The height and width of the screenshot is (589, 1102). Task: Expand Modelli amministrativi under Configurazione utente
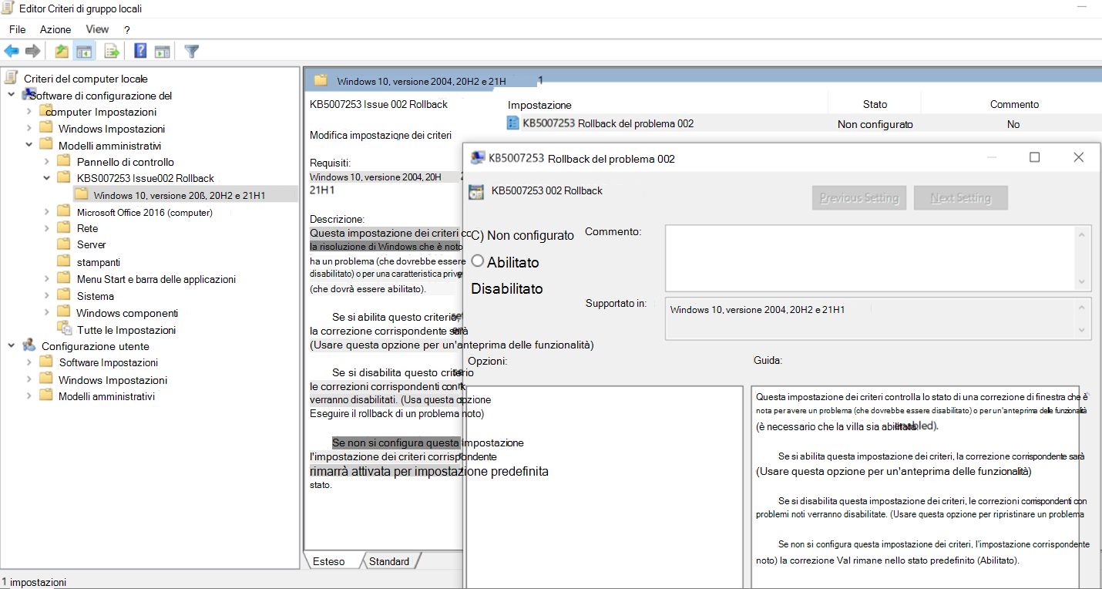29,396
